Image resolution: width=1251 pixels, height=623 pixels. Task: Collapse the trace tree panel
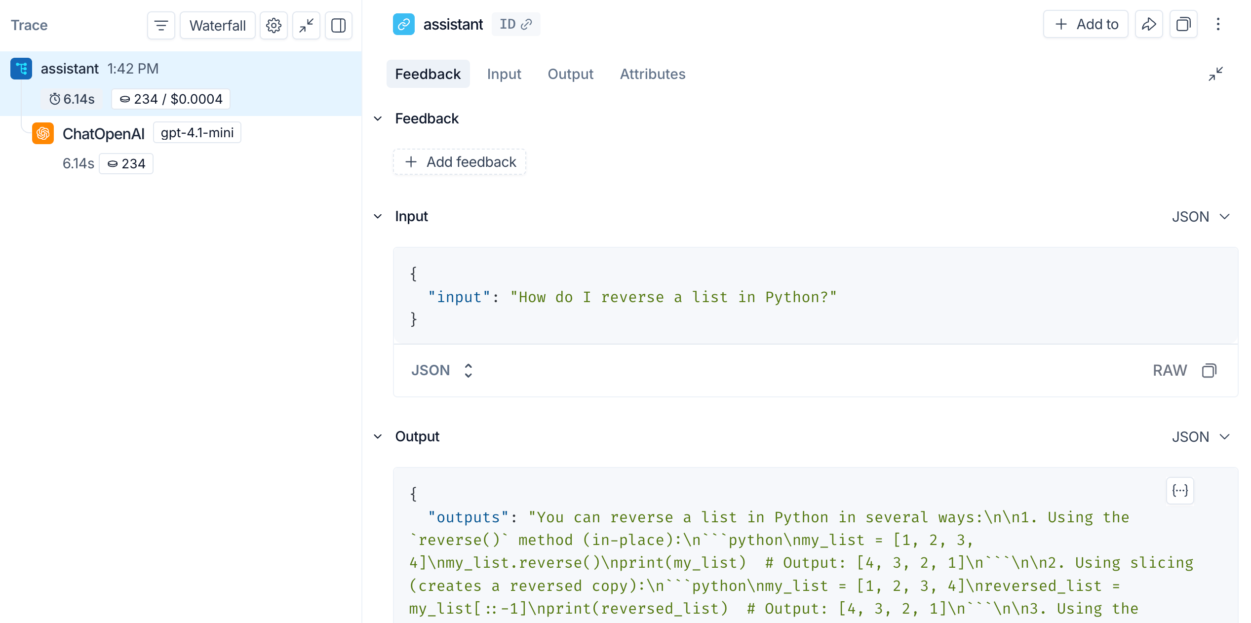click(x=306, y=25)
